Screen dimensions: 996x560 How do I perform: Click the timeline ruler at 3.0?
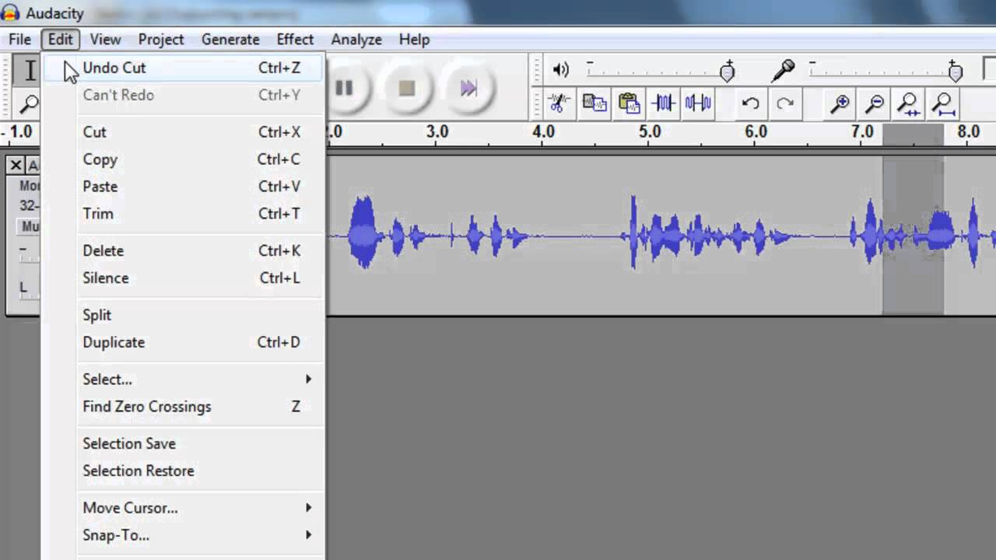coord(437,132)
